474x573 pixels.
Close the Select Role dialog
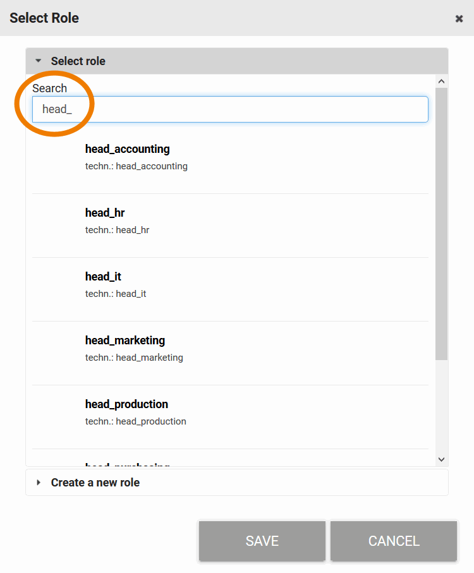[459, 18]
